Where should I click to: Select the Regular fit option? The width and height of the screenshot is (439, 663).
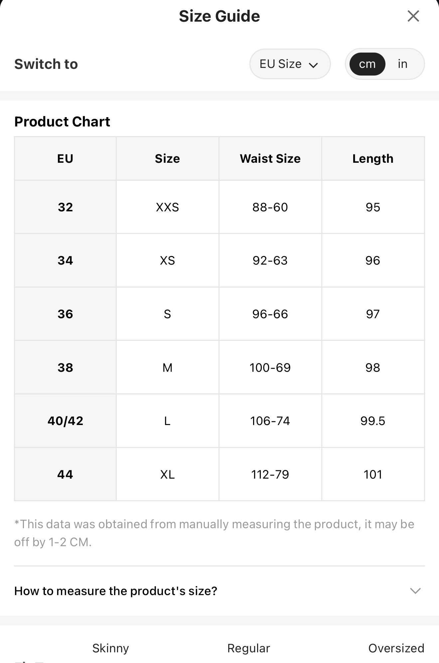(248, 648)
